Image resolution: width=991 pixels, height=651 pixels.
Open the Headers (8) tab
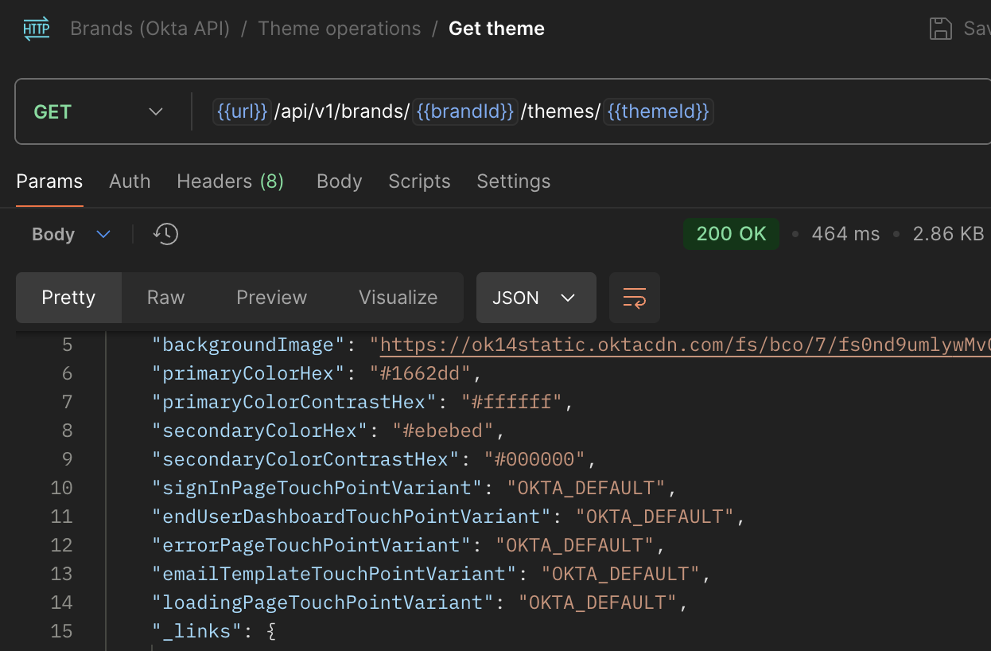(x=230, y=181)
